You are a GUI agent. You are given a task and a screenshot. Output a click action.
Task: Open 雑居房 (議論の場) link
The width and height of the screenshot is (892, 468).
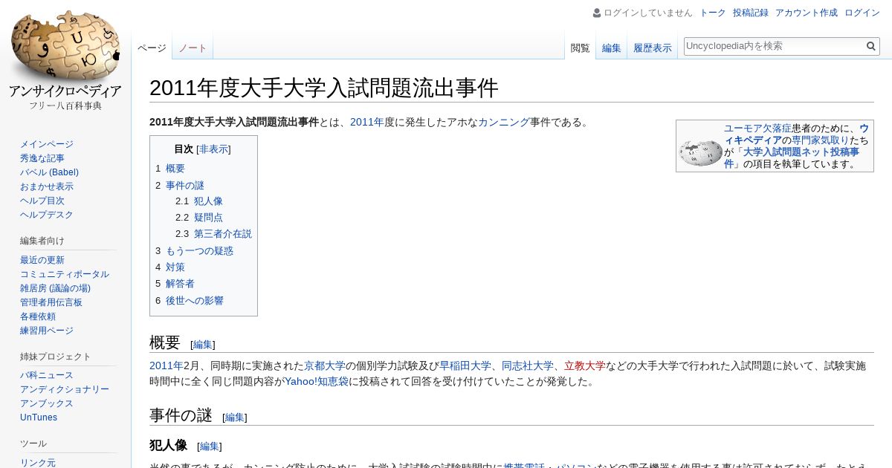[55, 288]
